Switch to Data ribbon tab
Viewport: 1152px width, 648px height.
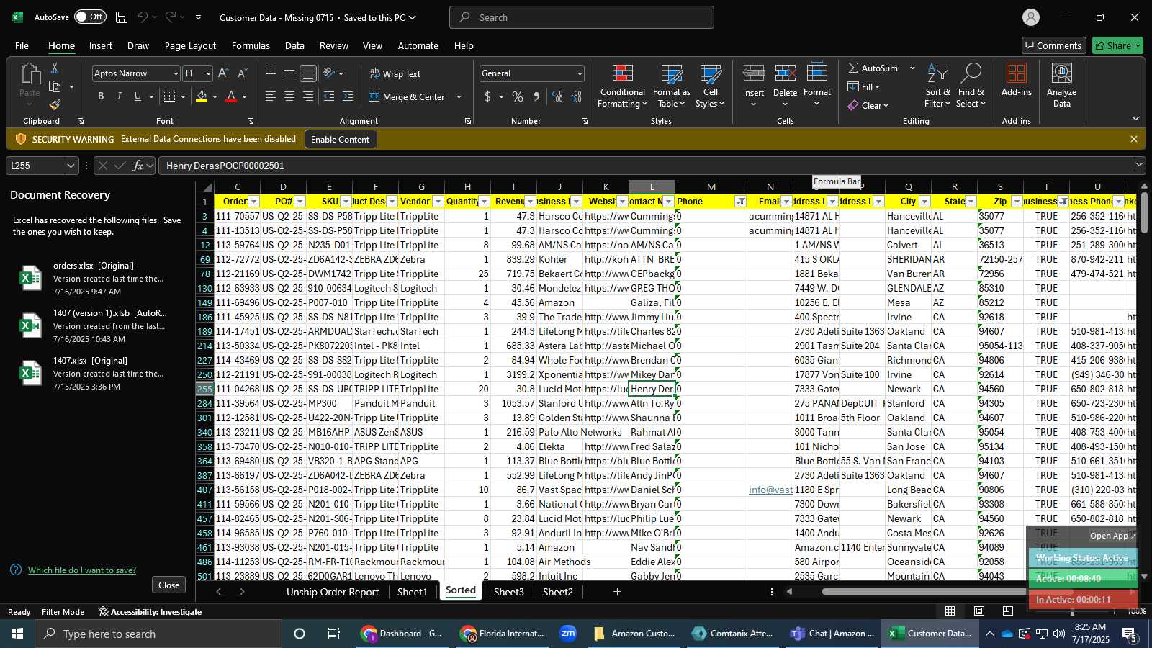(294, 45)
